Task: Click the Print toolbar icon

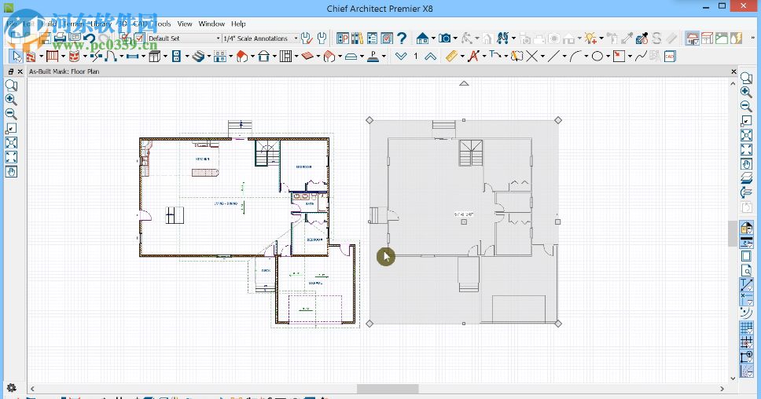Action: tap(60, 38)
